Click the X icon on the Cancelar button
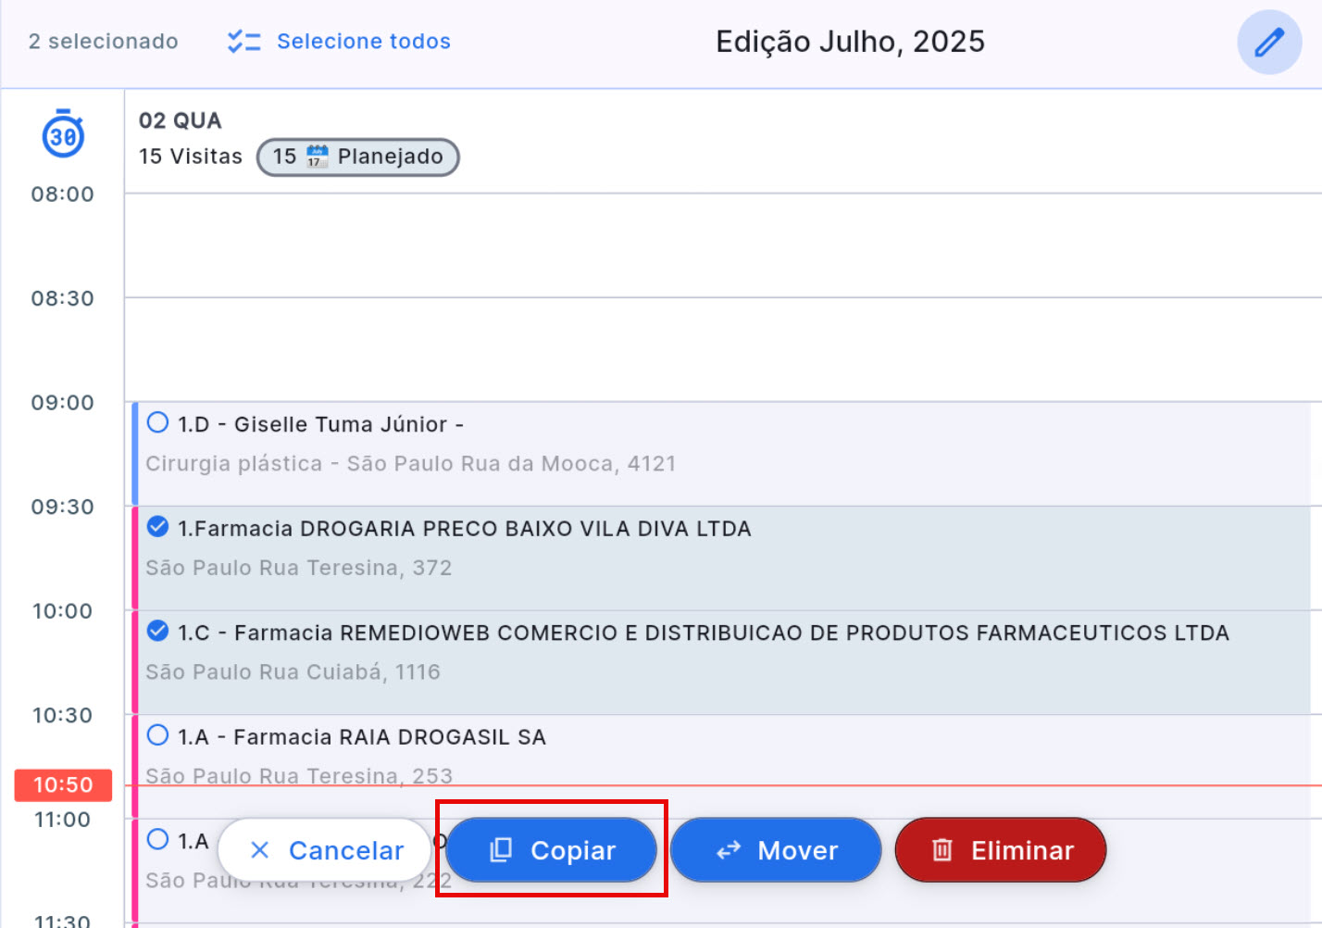The image size is (1322, 928). click(x=260, y=849)
